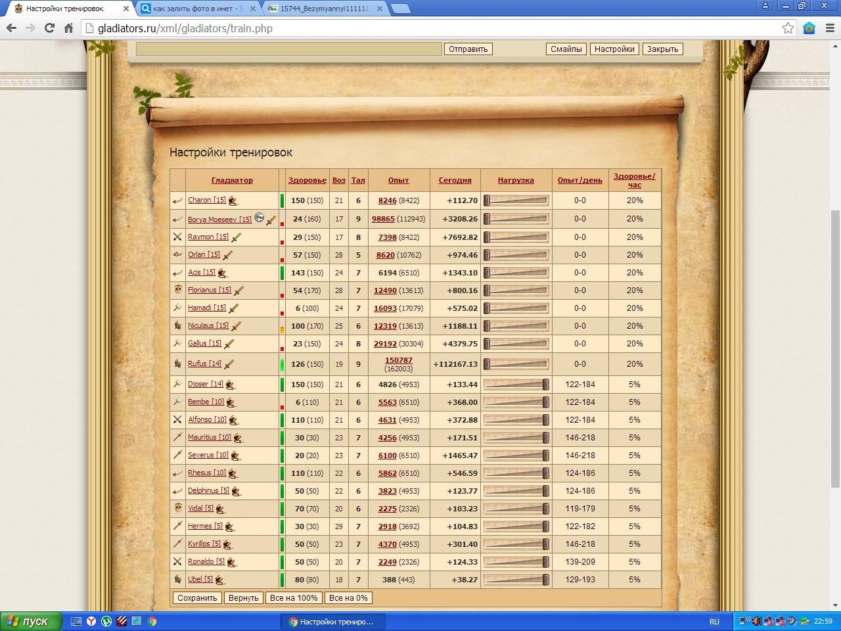The height and width of the screenshot is (631, 841).
Task: Open Yandex browser icon in the taskbar
Action: pyautogui.click(x=91, y=621)
